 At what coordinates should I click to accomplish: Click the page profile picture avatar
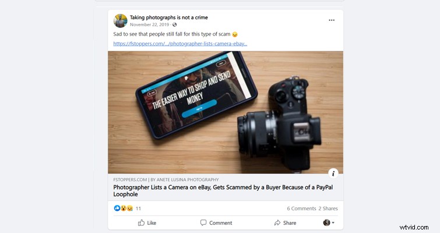click(120, 20)
